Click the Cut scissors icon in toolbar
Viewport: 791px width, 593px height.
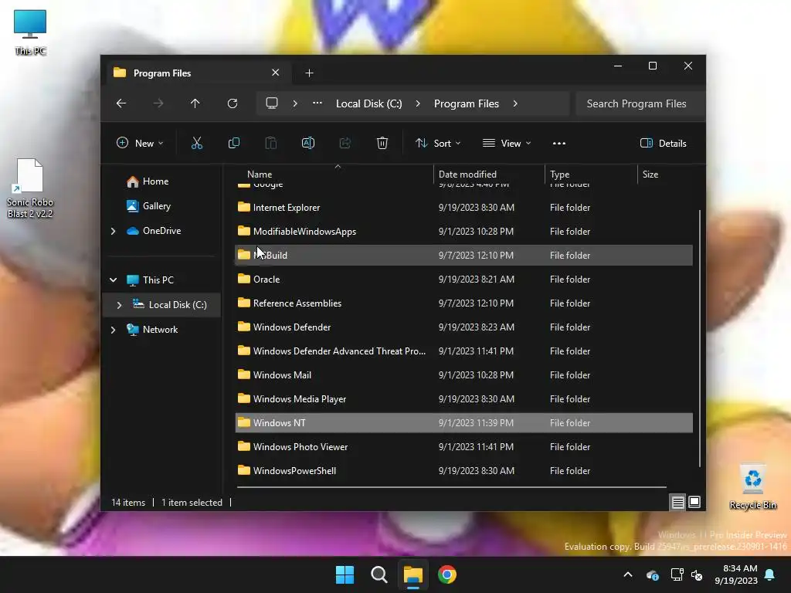(x=197, y=143)
